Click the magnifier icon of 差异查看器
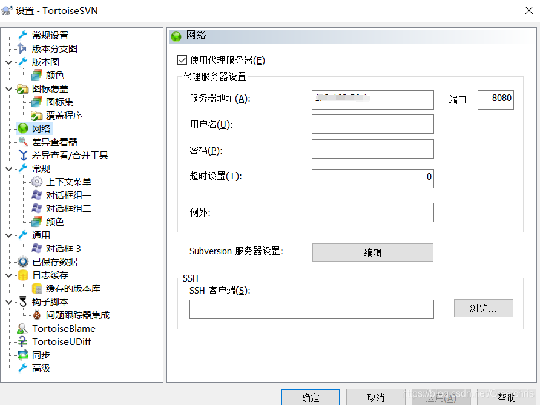540x405 pixels. 23,142
